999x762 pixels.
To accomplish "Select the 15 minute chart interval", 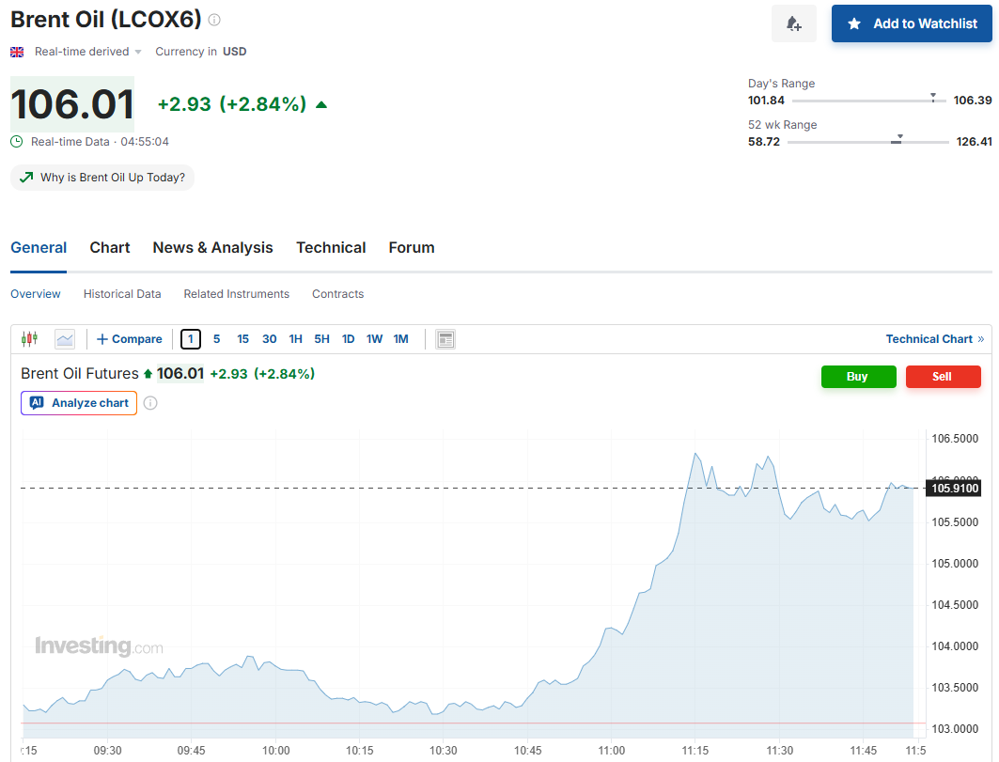I will click(x=242, y=339).
